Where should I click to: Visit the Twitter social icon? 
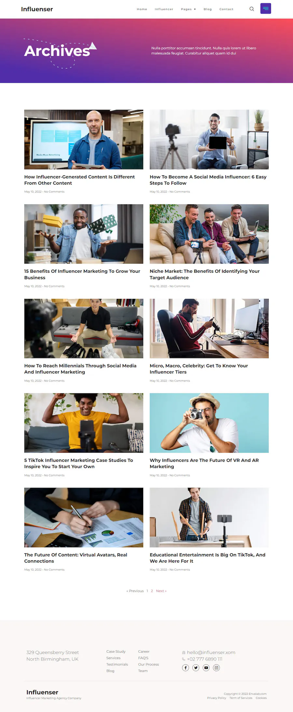196,668
